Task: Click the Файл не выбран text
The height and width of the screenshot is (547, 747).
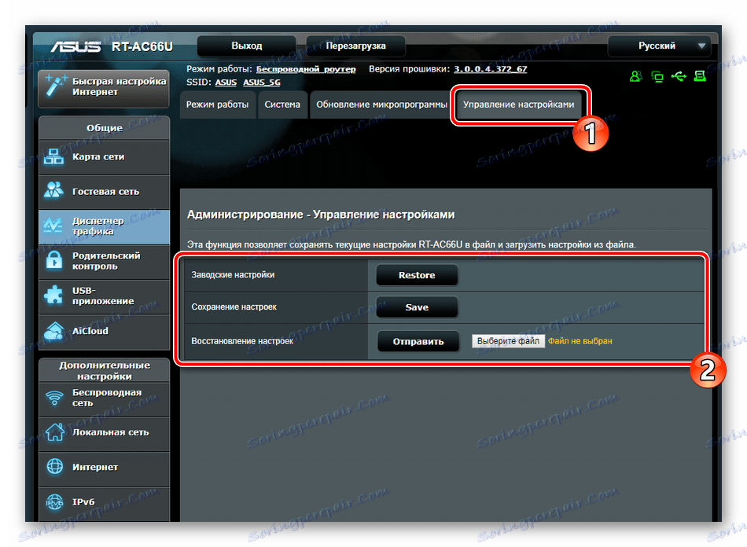Action: coord(580,341)
